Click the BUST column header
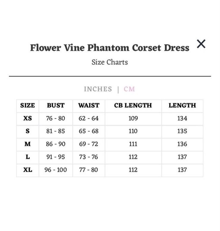 pos(56,105)
